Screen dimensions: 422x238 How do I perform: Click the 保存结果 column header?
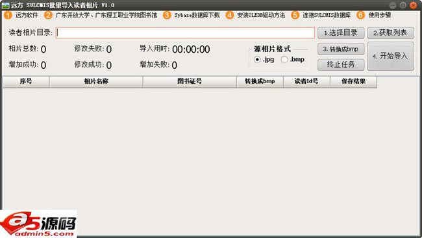click(354, 82)
